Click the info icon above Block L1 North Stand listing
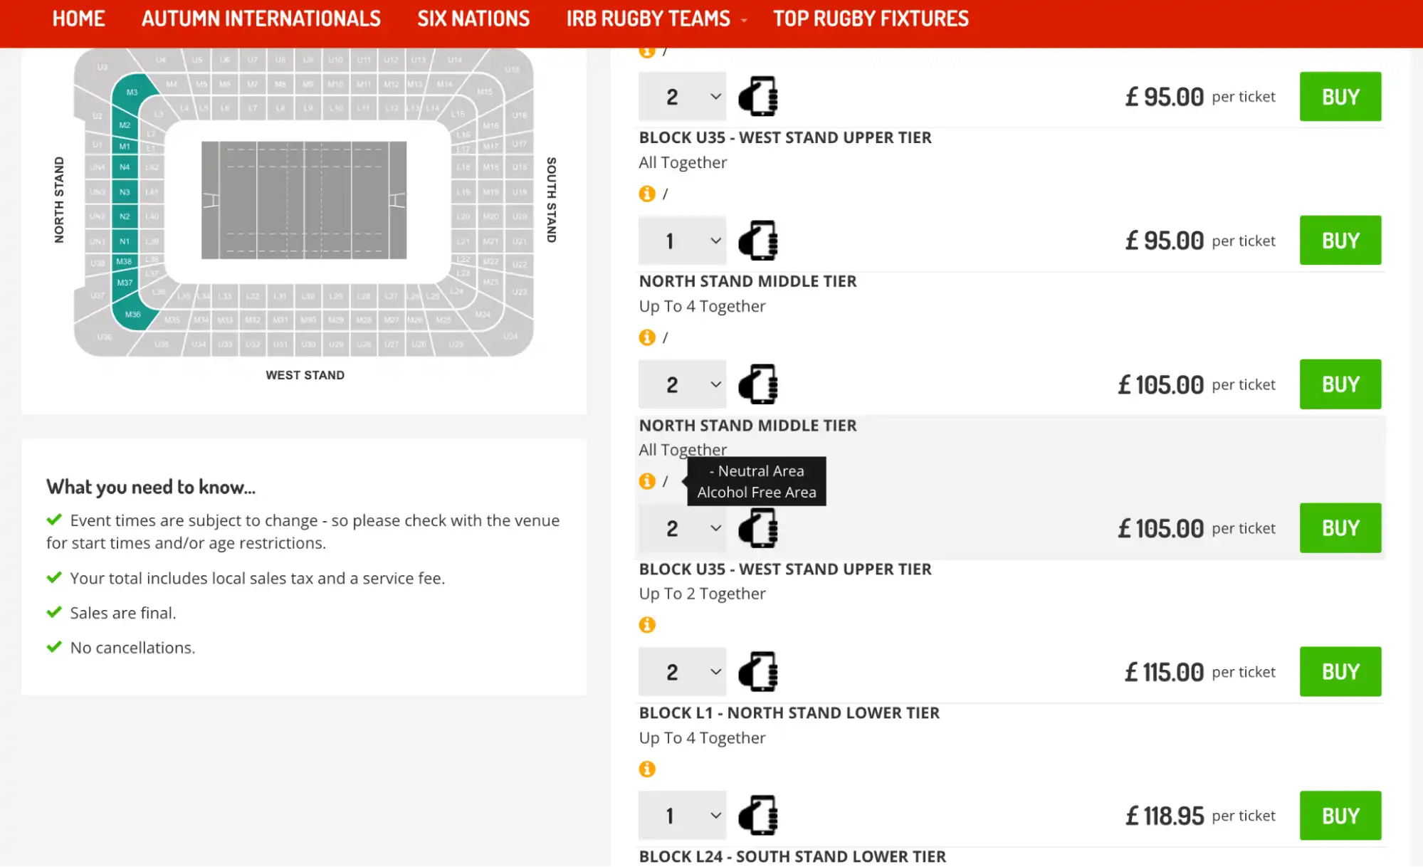The width and height of the screenshot is (1423, 867). coord(647,624)
